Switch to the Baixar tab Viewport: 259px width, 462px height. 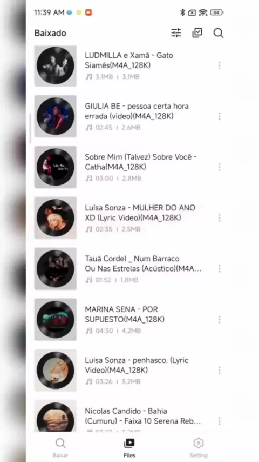click(60, 448)
